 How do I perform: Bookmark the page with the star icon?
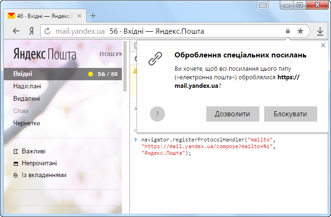300,31
